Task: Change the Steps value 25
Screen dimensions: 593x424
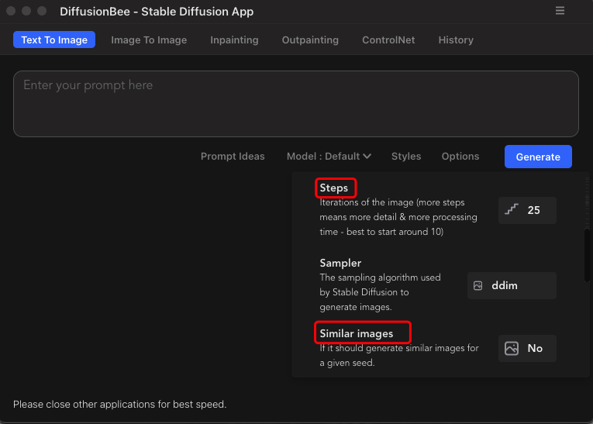Action: point(527,210)
